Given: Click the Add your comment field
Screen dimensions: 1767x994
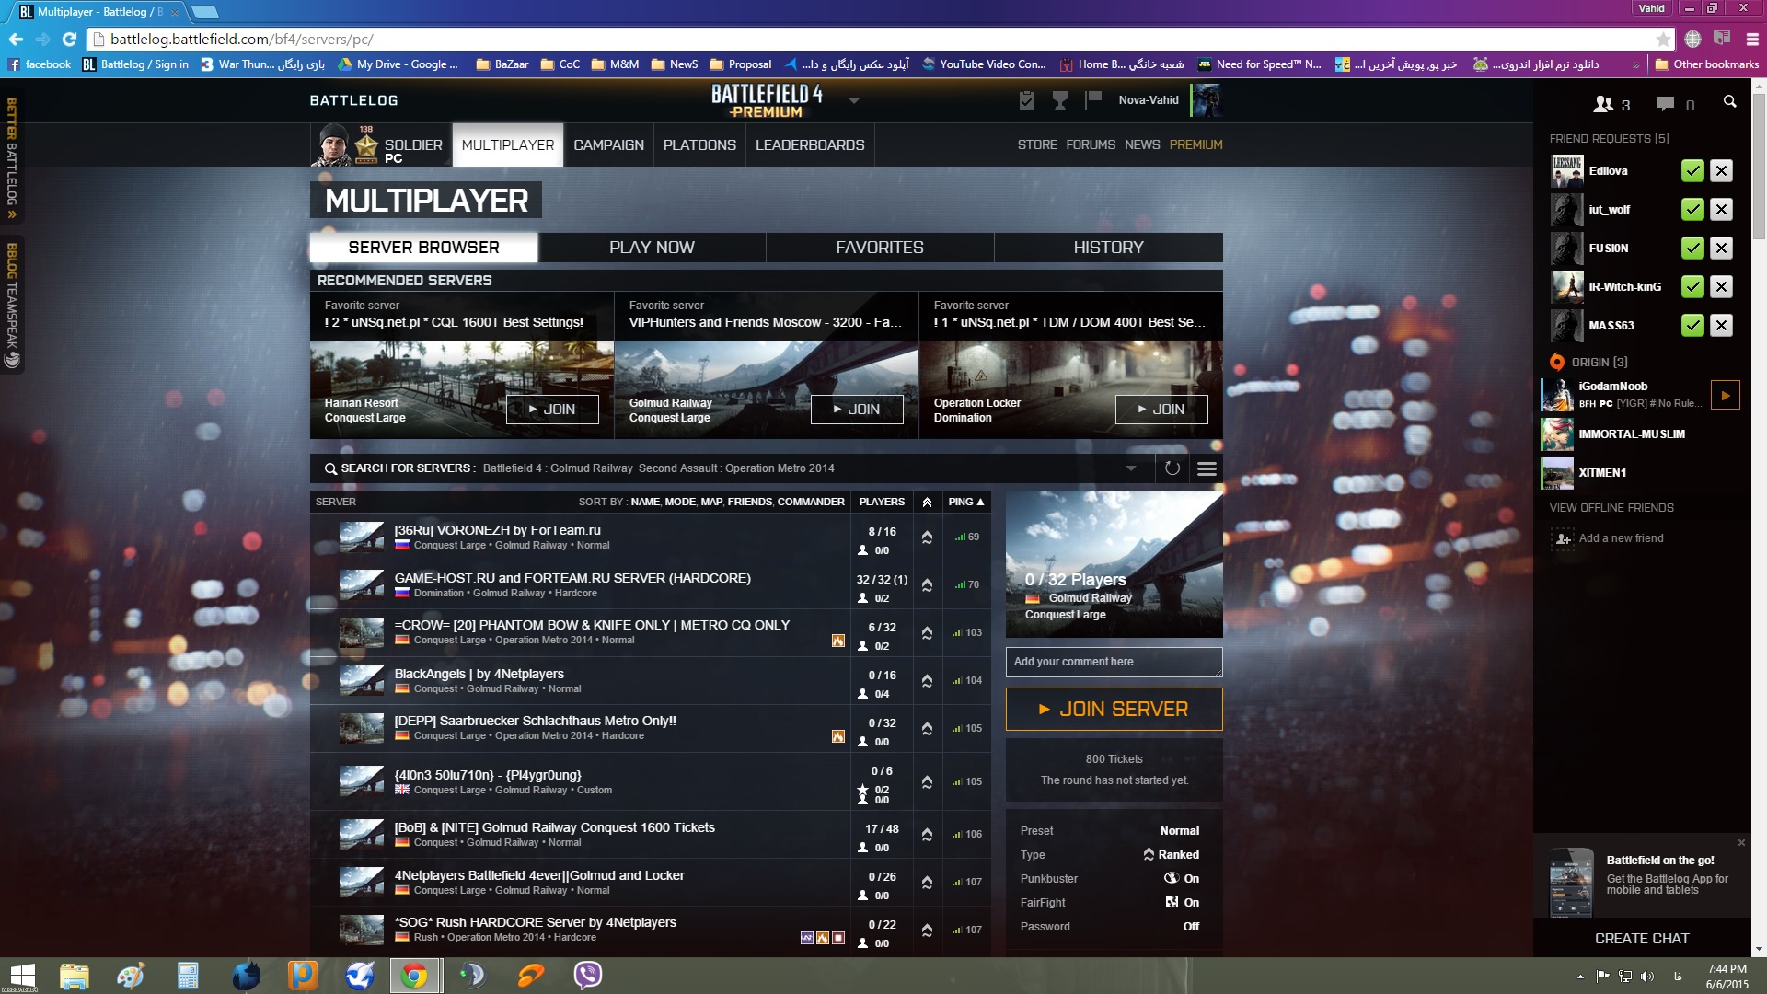Looking at the screenshot, I should [1114, 662].
